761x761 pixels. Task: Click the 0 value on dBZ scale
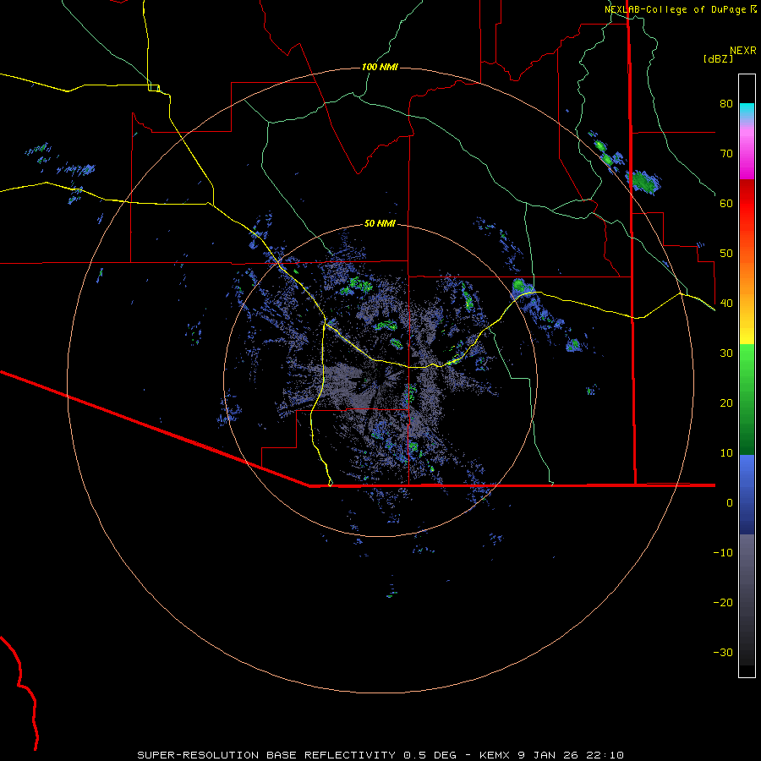point(730,503)
